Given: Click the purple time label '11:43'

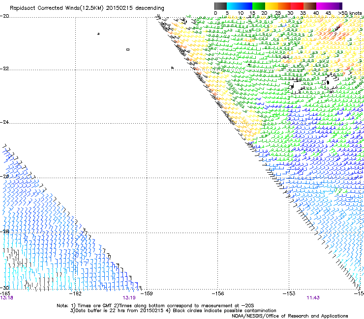Looking at the screenshot, I should (x=313, y=298).
